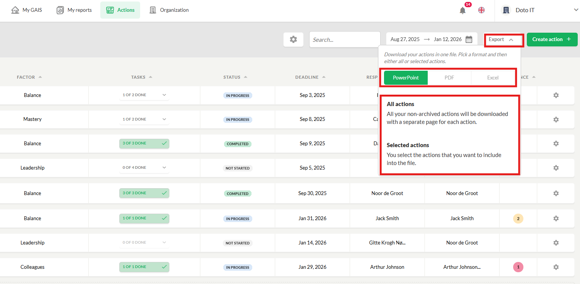580x284 pixels.
Task: Focus the Search input field
Action: 345,40
